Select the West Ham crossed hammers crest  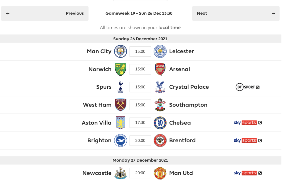click(x=121, y=105)
